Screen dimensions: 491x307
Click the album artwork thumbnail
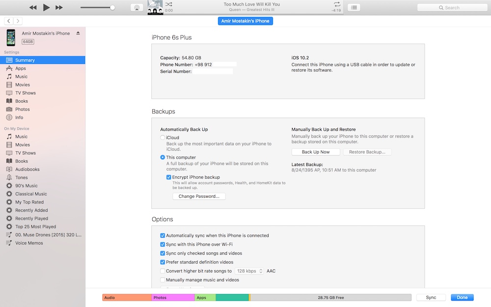click(155, 7)
